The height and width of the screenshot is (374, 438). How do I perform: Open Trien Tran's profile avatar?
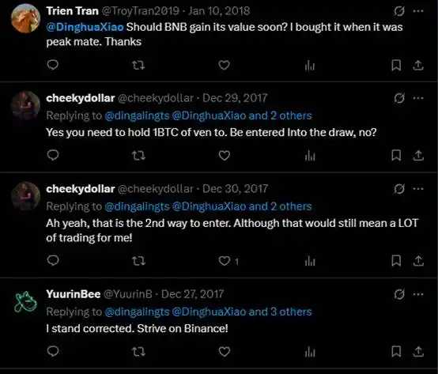point(25,18)
